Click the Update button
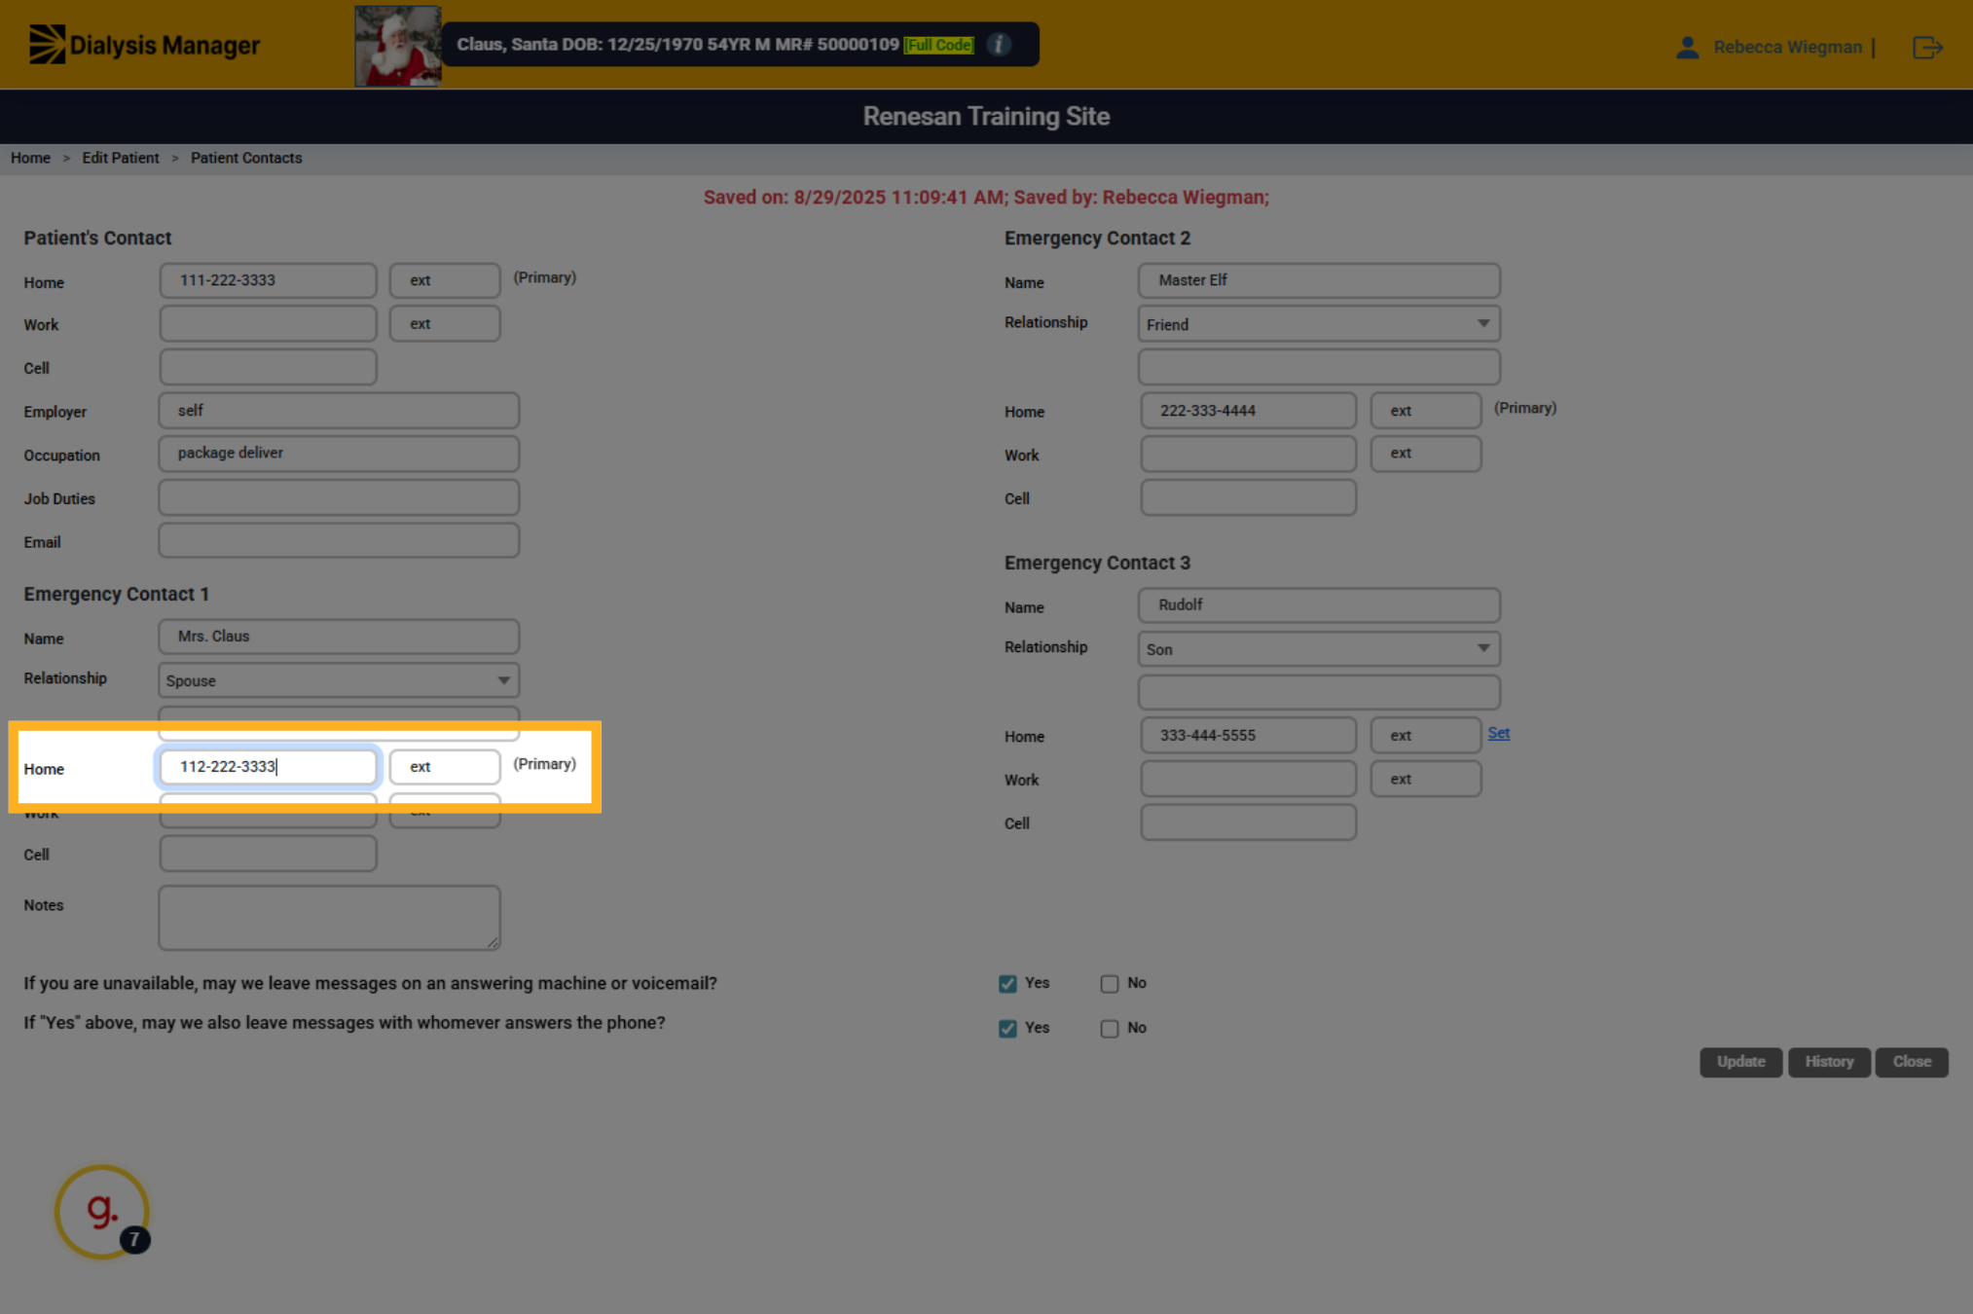 click(1741, 1062)
